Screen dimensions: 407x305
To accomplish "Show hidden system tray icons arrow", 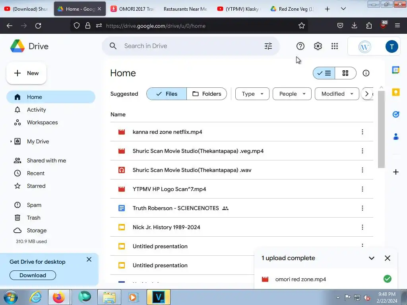I will [338, 297].
